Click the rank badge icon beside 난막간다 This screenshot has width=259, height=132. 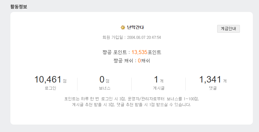pyautogui.click(x=123, y=27)
